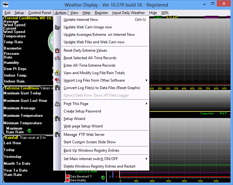
Task: Click the Rainfall header label
Action: pyautogui.click(x=11, y=138)
